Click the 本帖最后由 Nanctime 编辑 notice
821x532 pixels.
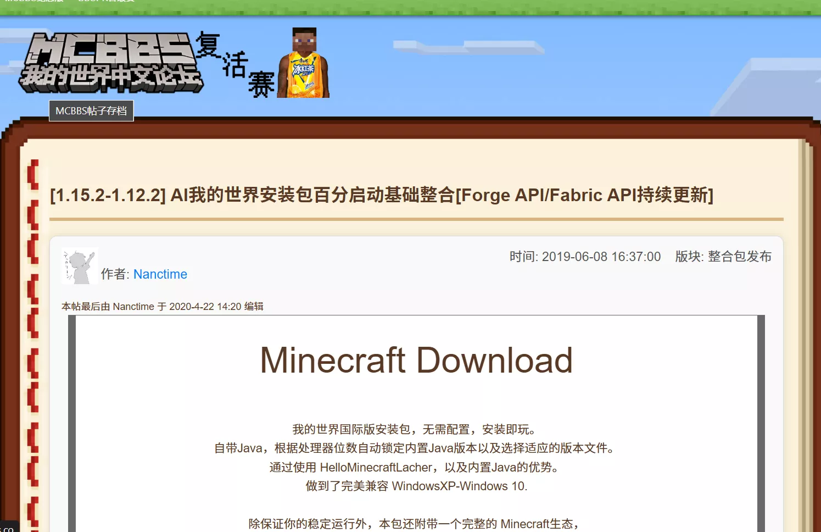(162, 306)
